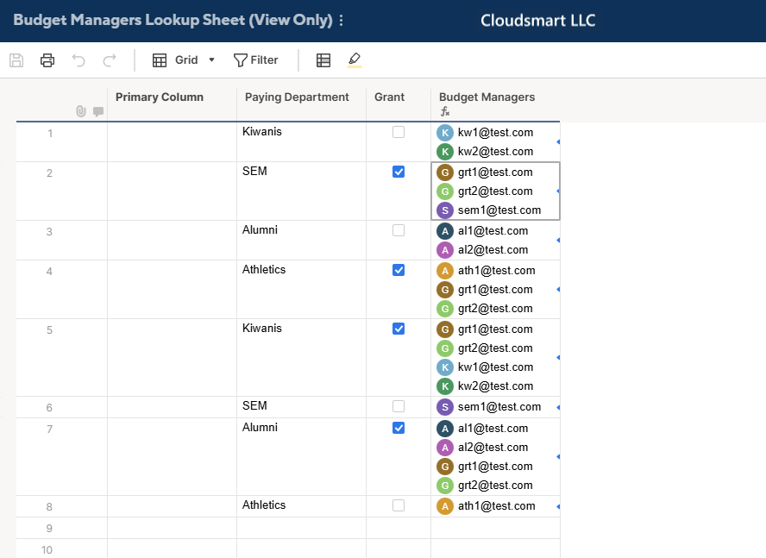
Task: Check the Grant box for row 8
Action: tap(399, 505)
